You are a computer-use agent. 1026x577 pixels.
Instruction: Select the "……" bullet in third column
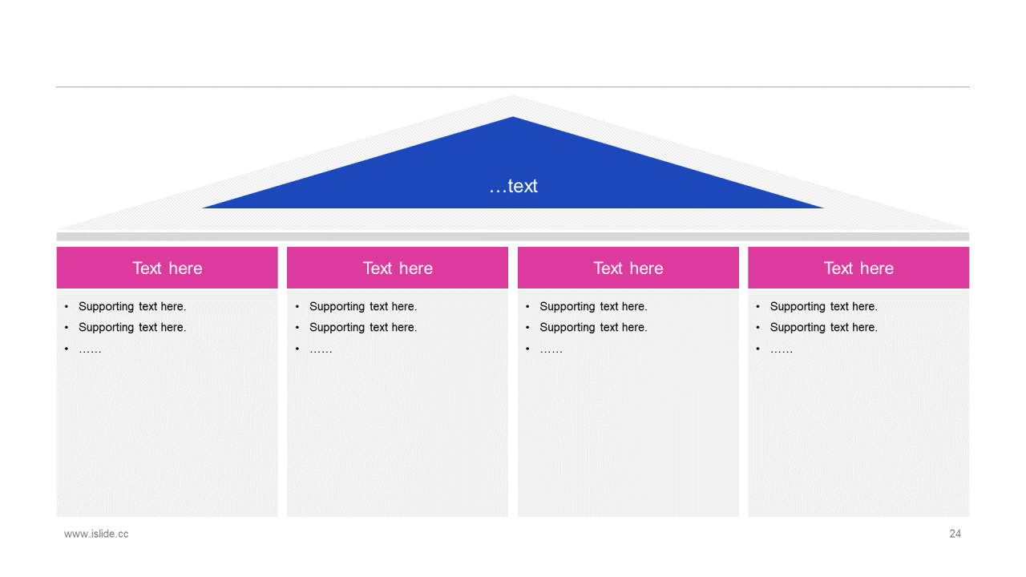[x=551, y=349]
